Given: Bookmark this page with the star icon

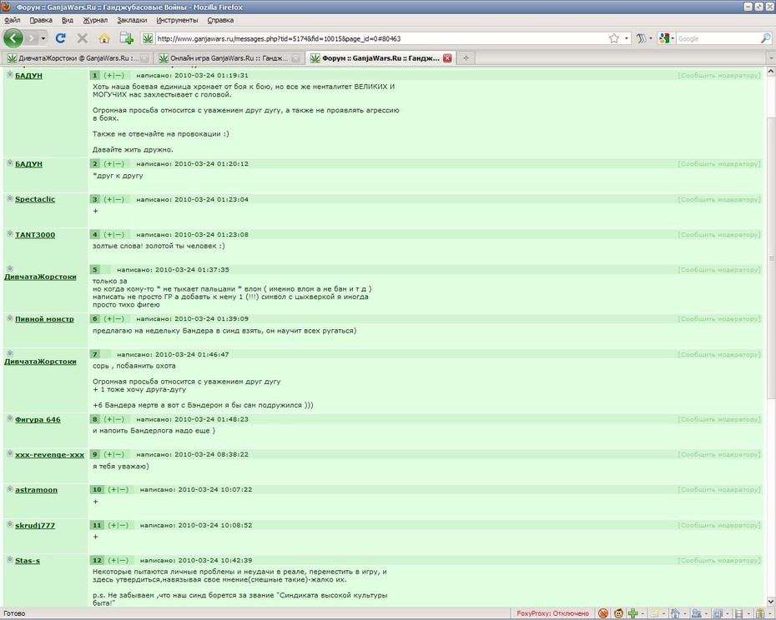Looking at the screenshot, I should 613,38.
